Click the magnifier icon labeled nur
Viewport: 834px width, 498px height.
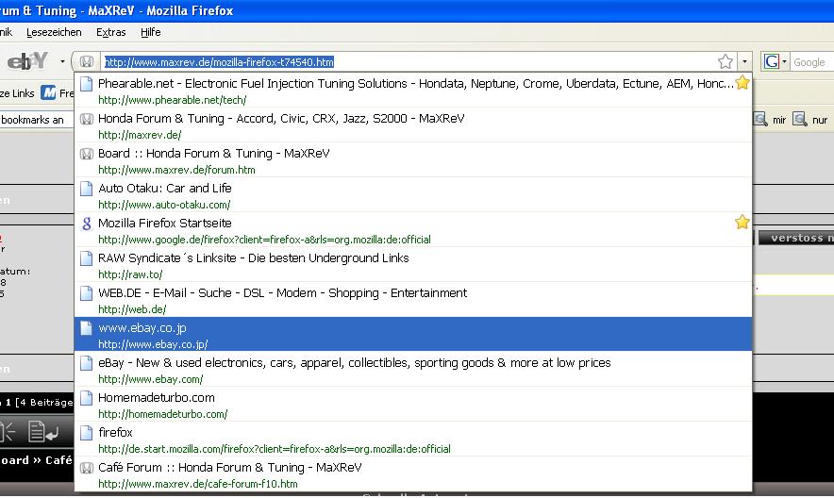coord(800,120)
